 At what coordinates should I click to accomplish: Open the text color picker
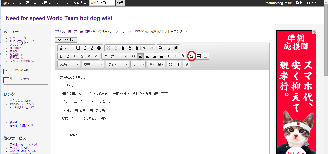tap(152, 64)
